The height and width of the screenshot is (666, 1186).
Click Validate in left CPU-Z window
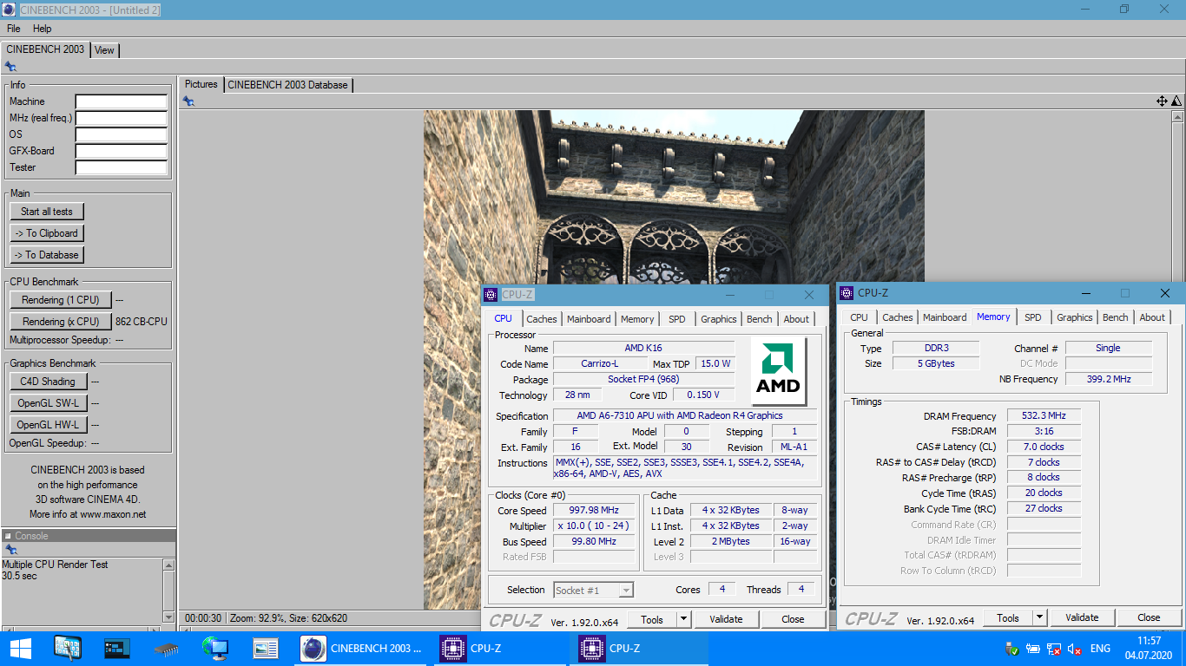point(726,619)
